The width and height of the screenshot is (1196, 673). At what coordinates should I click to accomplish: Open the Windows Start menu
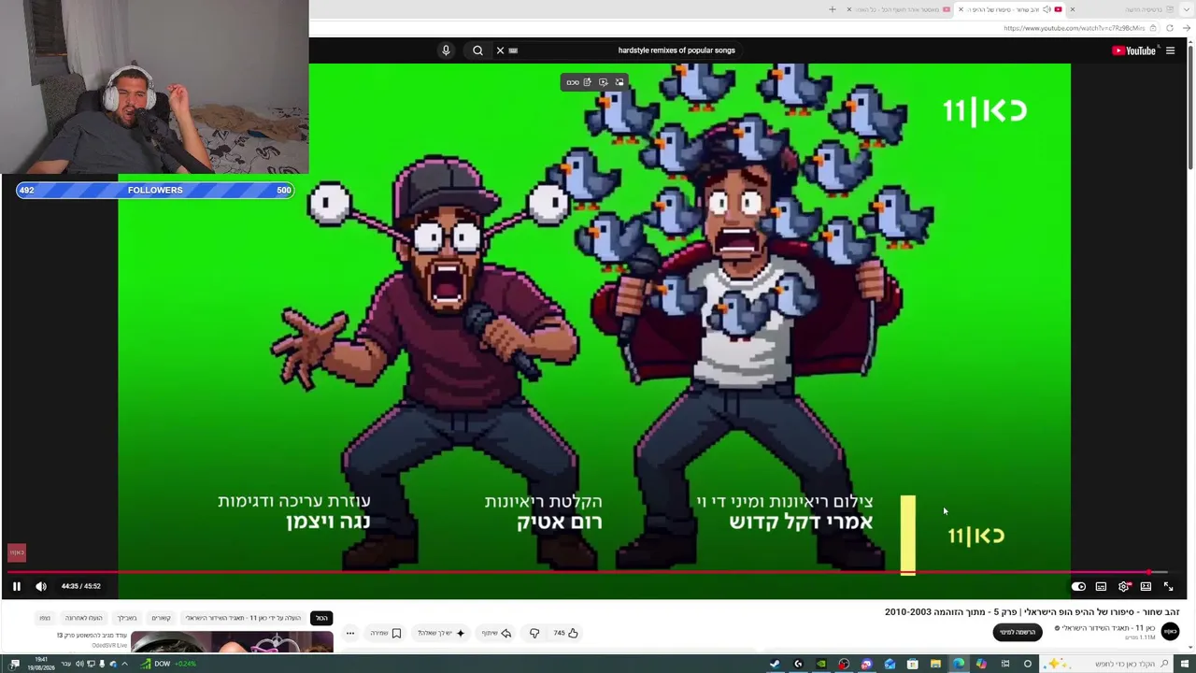pyautogui.click(x=1187, y=664)
